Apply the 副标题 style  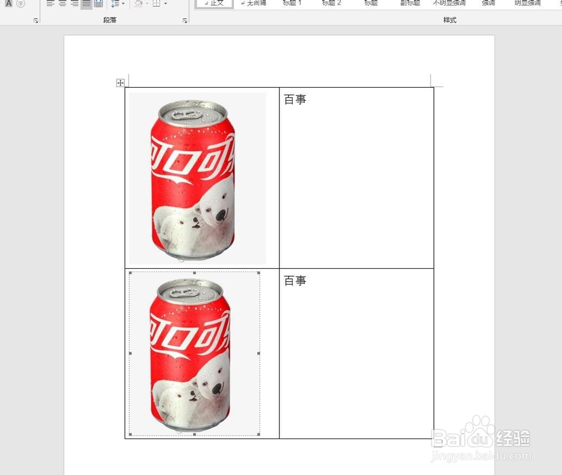[410, 3]
